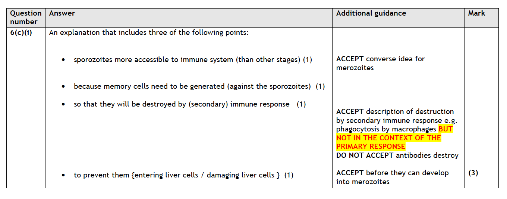The width and height of the screenshot is (507, 199).
Task: Click the bullet dot before "so that they will"
Action: click(x=64, y=105)
